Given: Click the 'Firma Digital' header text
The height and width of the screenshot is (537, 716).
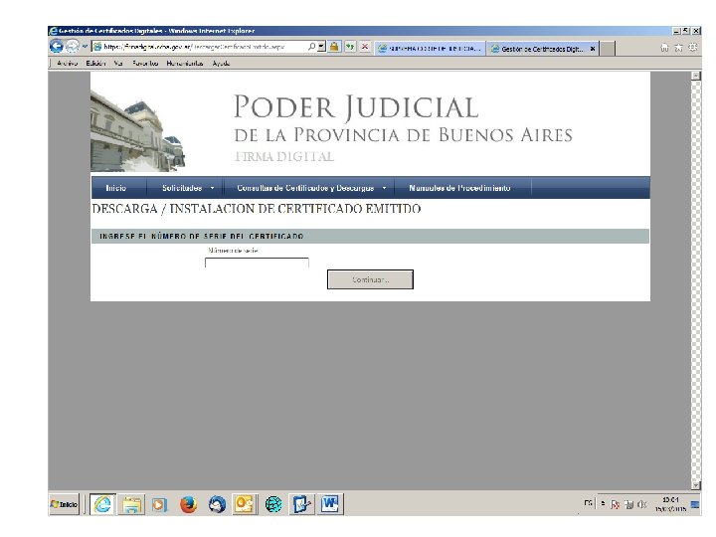Looking at the screenshot, I should pos(284,157).
